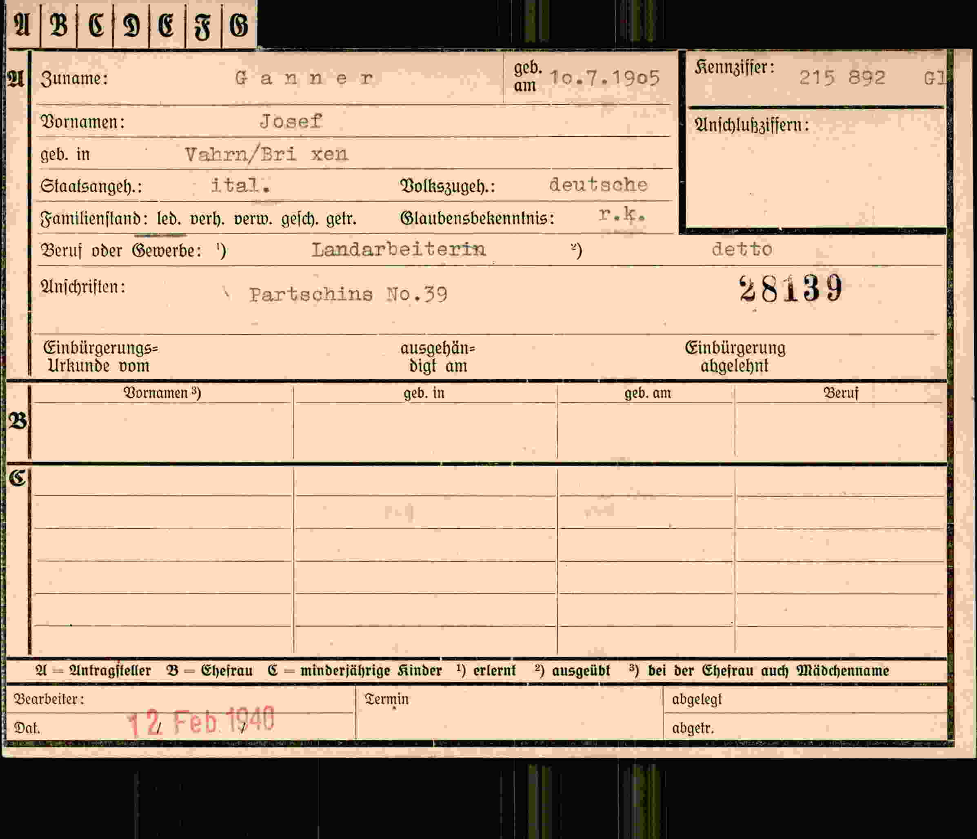Click the occupation 'Landarbeiterin'

pyautogui.click(x=398, y=249)
